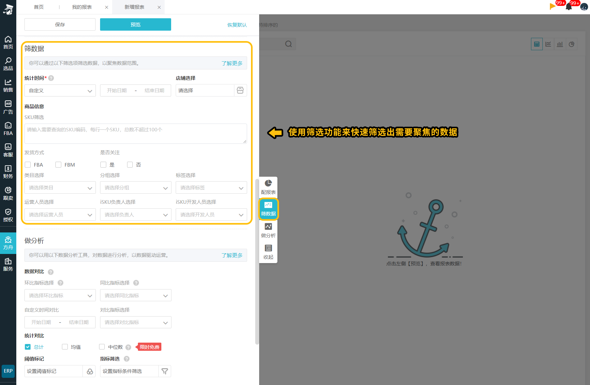Open the notification bell icon

coord(569,7)
